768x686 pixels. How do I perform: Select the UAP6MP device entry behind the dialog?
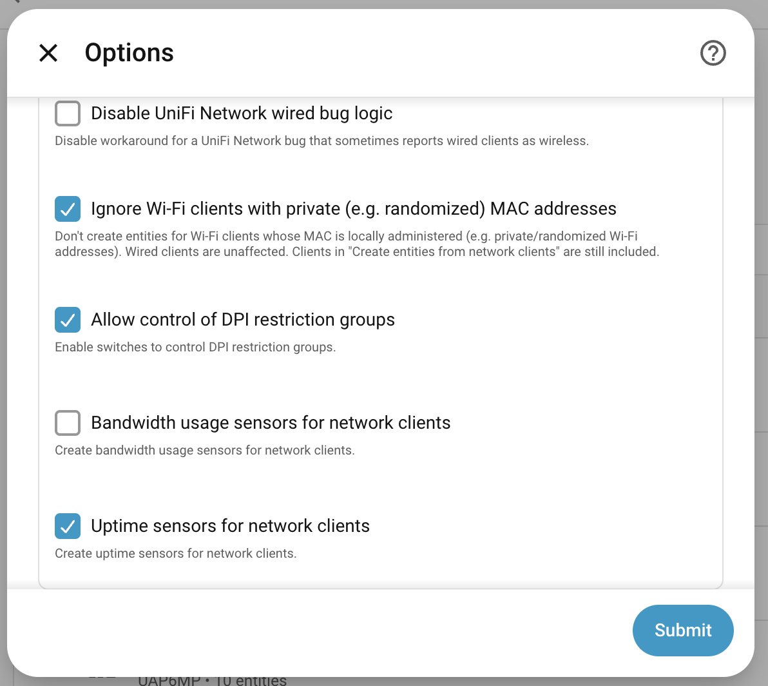[x=212, y=681]
